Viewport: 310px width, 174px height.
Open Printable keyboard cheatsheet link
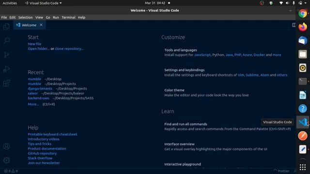point(52,134)
